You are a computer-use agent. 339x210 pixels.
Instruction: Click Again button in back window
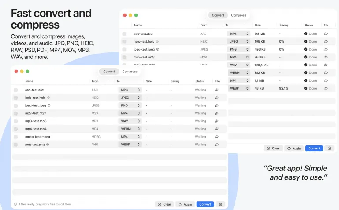pos(294,148)
